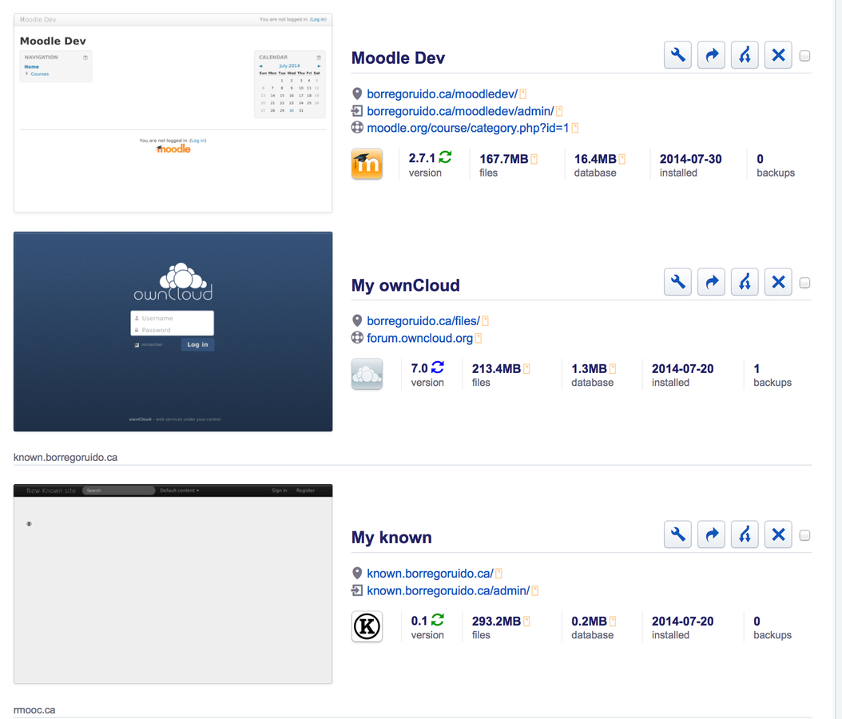Click the 0 backups count for Moodle Dev

(760, 159)
